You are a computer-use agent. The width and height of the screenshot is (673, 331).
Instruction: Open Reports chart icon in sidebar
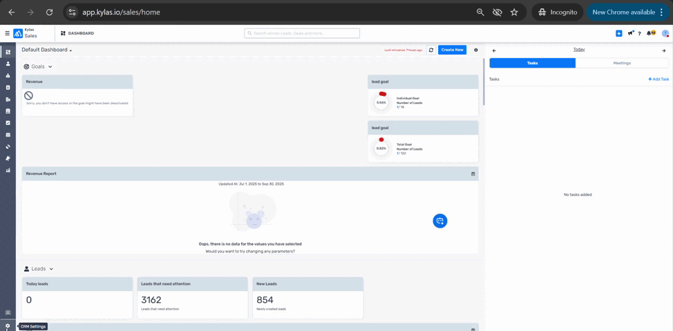(x=8, y=170)
